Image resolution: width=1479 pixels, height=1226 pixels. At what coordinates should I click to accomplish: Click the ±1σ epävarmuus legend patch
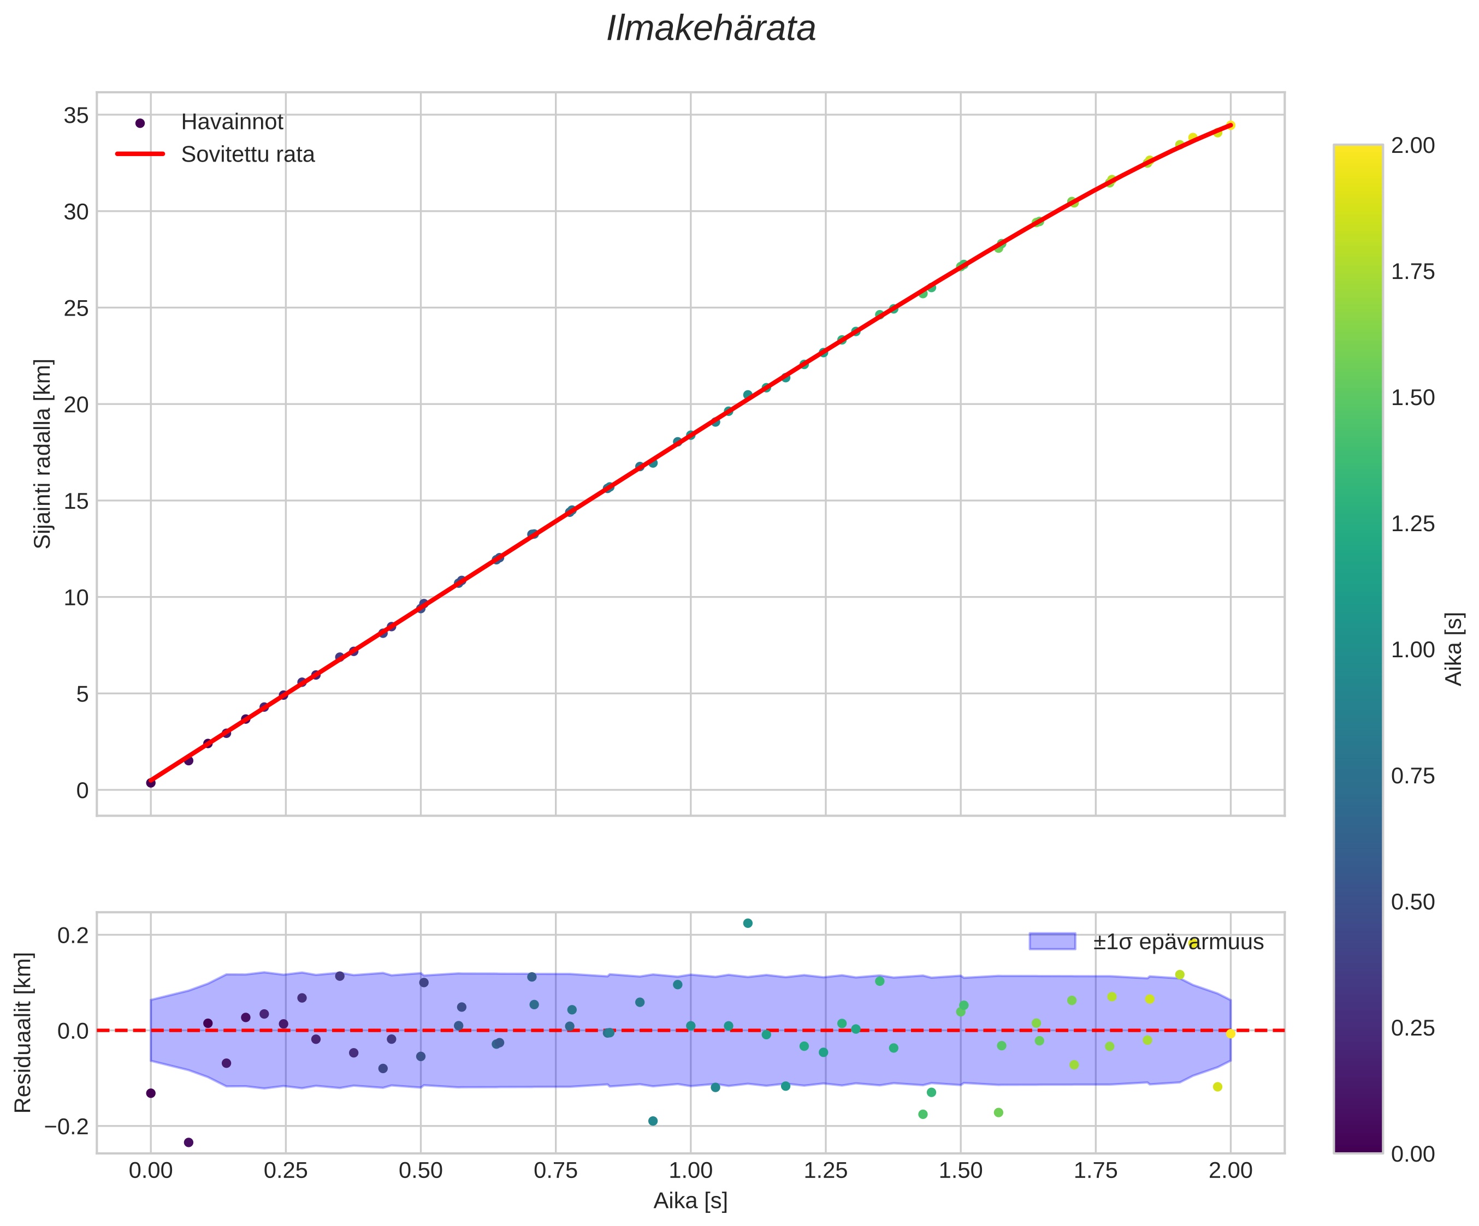tap(1052, 942)
